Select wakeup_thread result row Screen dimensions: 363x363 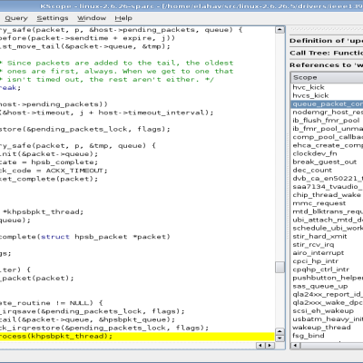pos(327,328)
